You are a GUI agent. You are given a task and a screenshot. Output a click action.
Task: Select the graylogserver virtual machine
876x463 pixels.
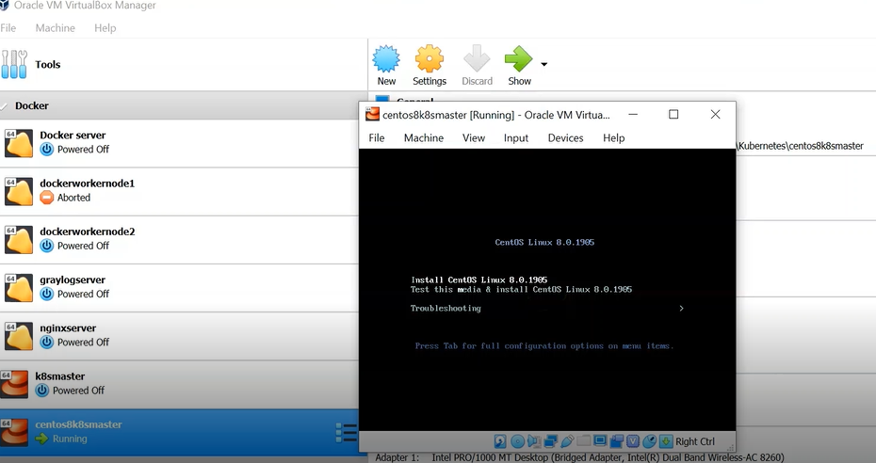(179, 288)
